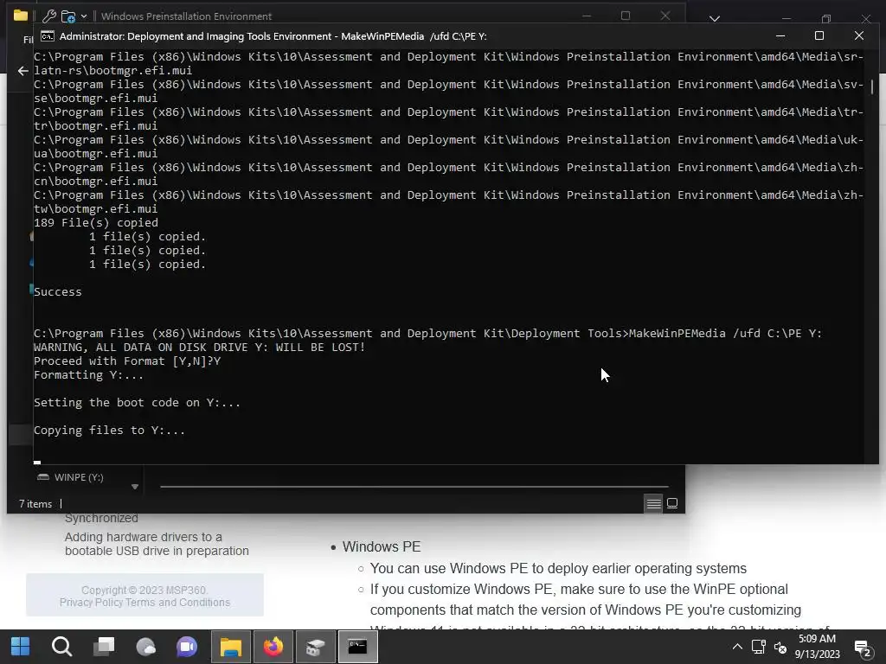Image resolution: width=886 pixels, height=664 pixels.
Task: Click the Copyright 2023 MSP360 footer text
Action: (144, 590)
